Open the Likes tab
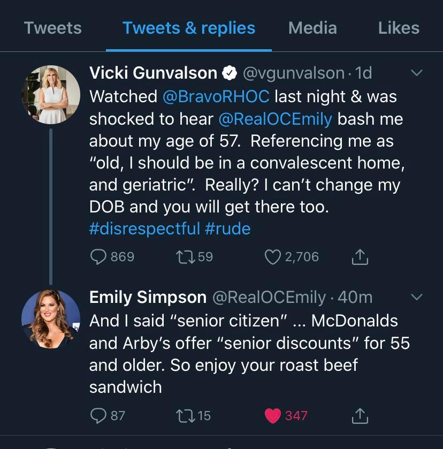Image resolution: width=443 pixels, height=449 pixels. coord(399,28)
